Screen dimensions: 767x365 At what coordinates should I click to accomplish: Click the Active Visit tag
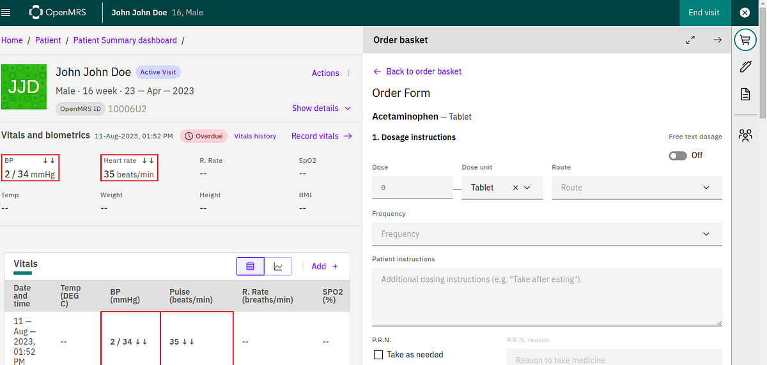[x=159, y=72]
